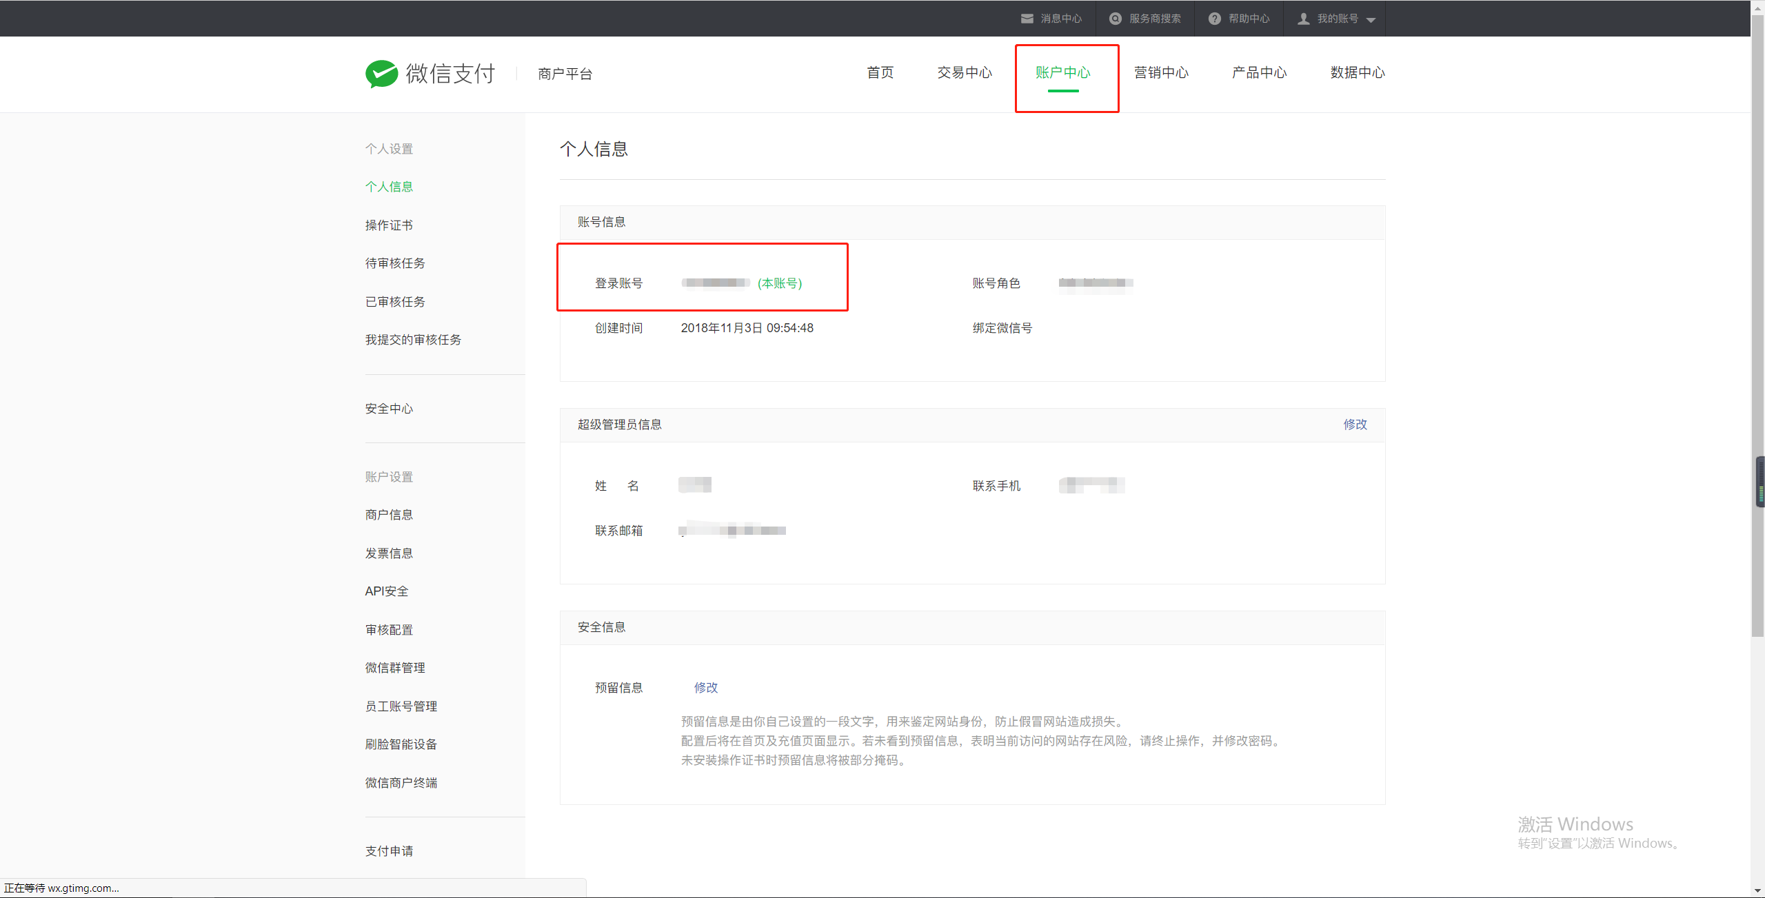The image size is (1765, 898).
Task: Open 员工账号管理 in the sidebar
Action: [x=401, y=706]
